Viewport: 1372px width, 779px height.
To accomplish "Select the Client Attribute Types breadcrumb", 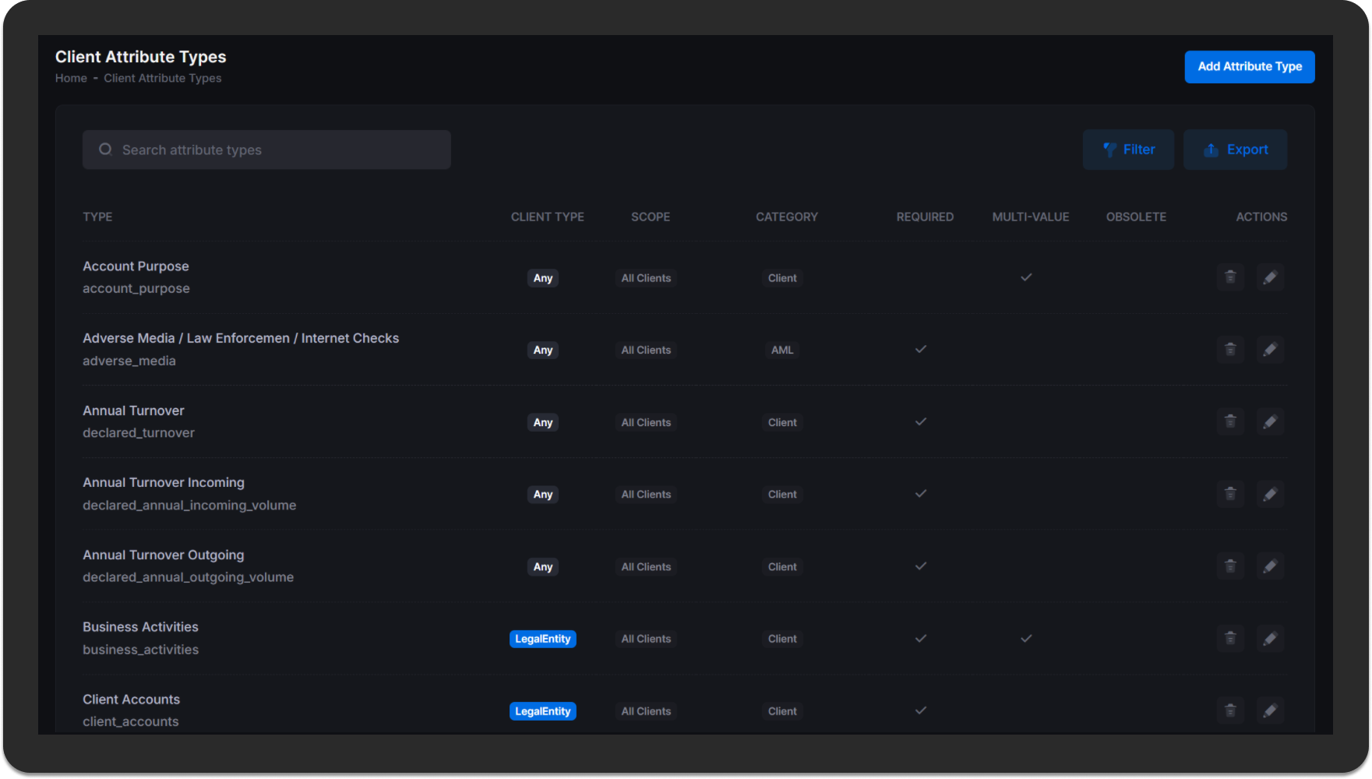I will tap(163, 78).
